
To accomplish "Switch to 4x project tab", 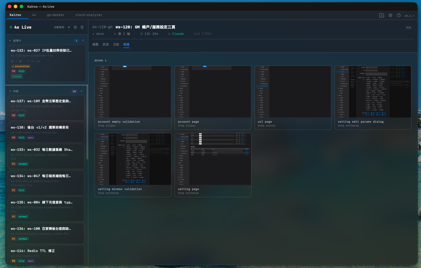I will (x=34, y=15).
